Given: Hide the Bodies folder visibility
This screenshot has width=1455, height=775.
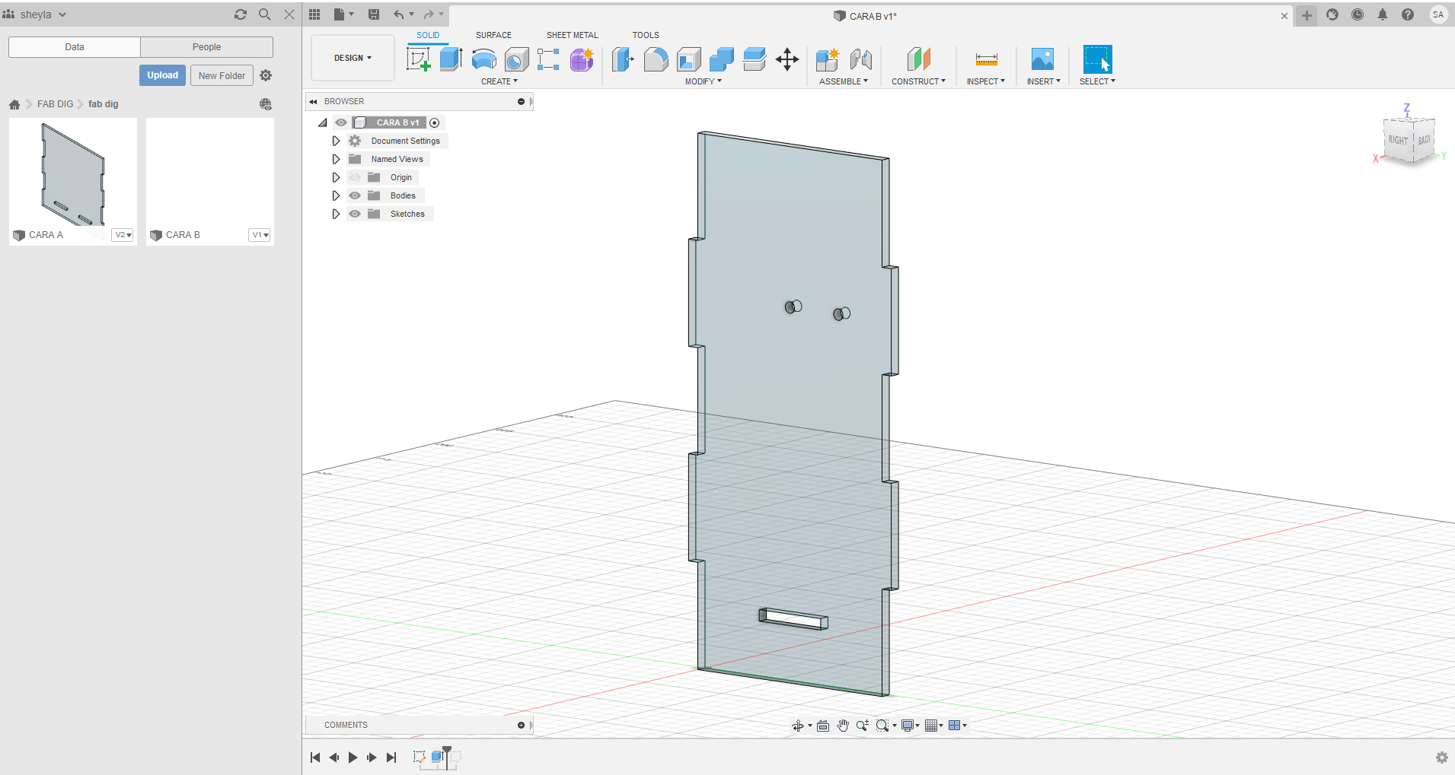Looking at the screenshot, I should pos(355,195).
